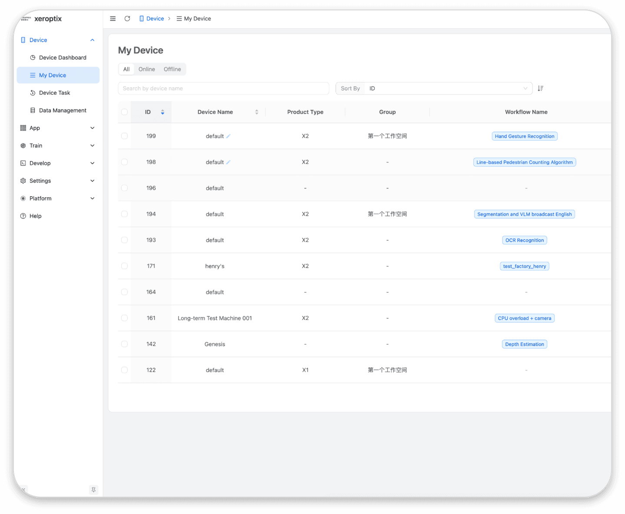Image resolution: width=625 pixels, height=514 pixels.
Task: Open Device Dashboard in sidebar
Action: tap(58, 58)
